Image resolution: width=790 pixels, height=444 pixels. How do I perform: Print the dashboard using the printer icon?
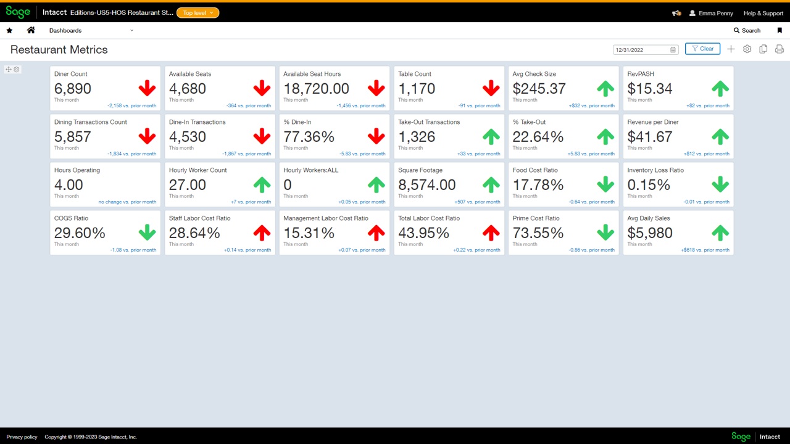point(780,49)
